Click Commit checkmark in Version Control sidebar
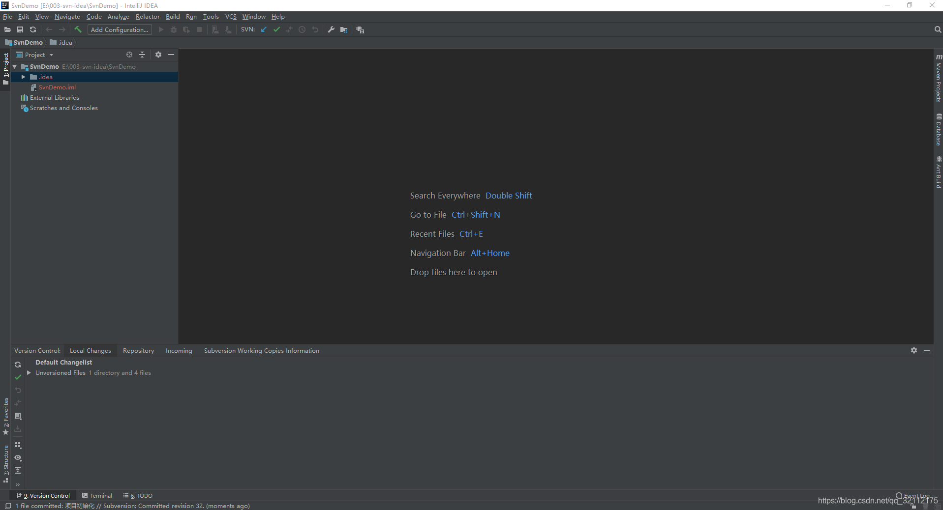Viewport: 943px width, 510px height. click(x=18, y=377)
